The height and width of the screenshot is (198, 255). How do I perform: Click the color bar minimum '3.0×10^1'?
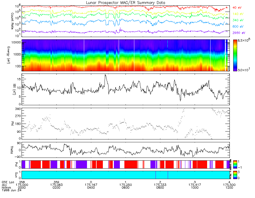tap(244, 70)
